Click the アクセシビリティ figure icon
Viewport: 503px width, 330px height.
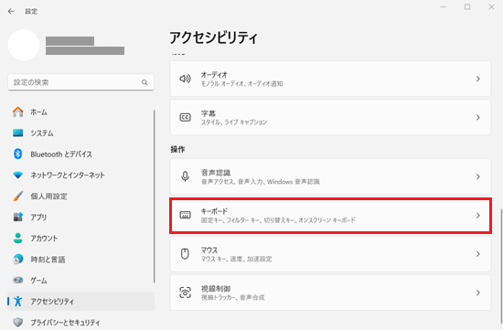pyautogui.click(x=18, y=301)
